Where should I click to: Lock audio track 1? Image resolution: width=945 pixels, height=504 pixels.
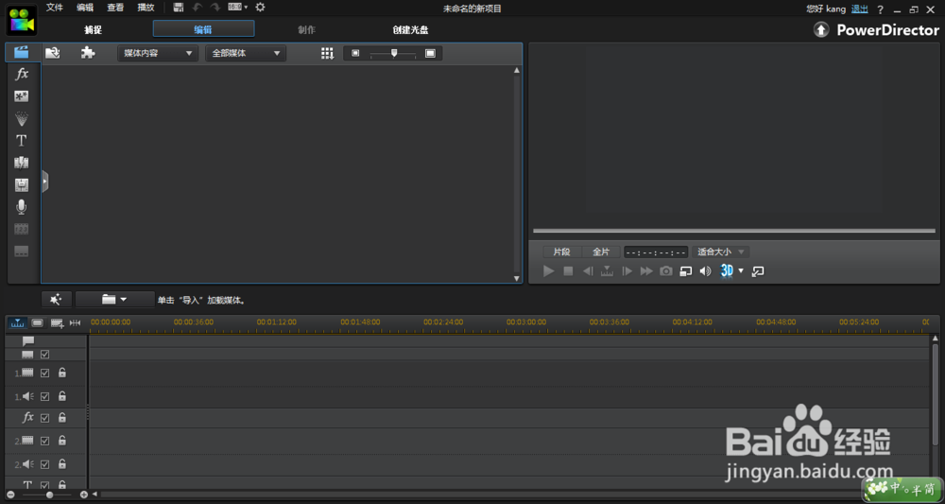coord(62,396)
